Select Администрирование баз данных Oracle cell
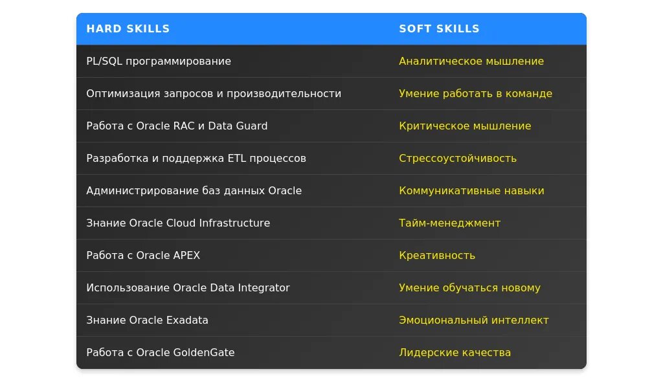This screenshot has height=382, width=663. point(194,190)
